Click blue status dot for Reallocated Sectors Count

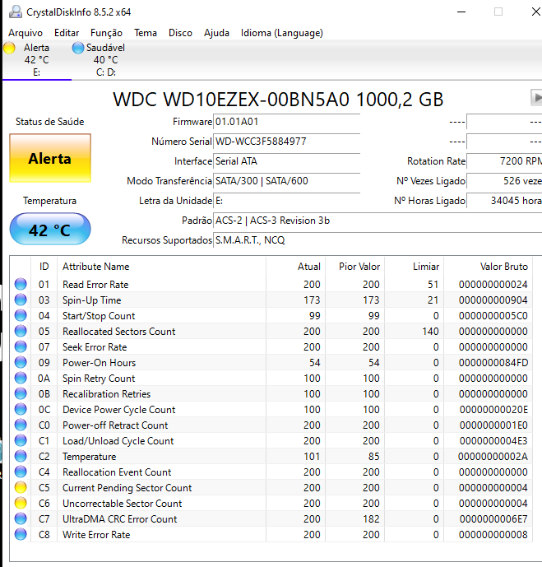click(x=21, y=331)
